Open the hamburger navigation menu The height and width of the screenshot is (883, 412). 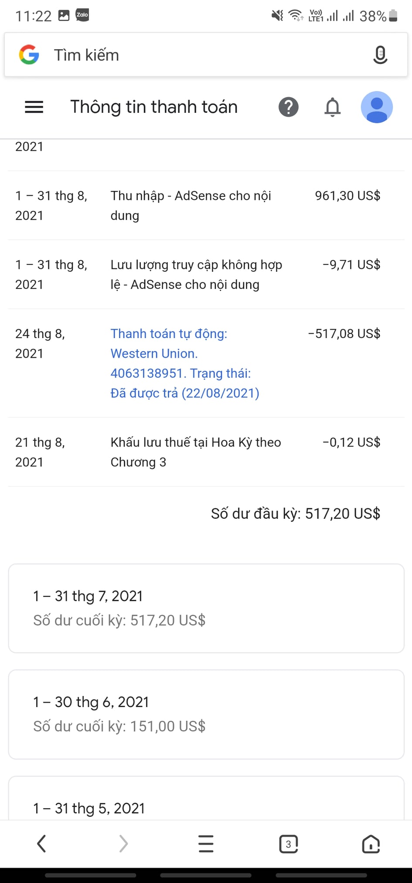[34, 107]
